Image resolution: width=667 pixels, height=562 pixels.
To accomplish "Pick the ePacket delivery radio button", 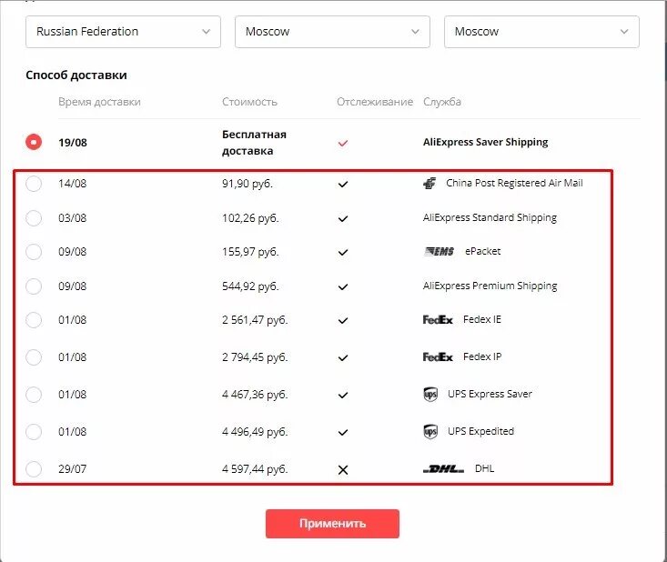I will [x=34, y=252].
